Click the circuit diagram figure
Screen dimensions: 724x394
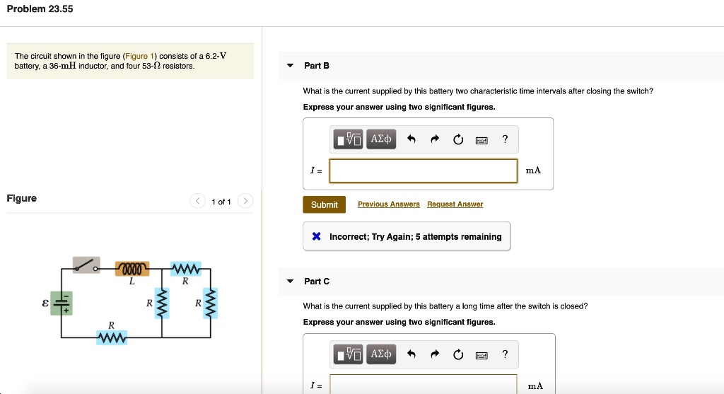click(x=130, y=301)
